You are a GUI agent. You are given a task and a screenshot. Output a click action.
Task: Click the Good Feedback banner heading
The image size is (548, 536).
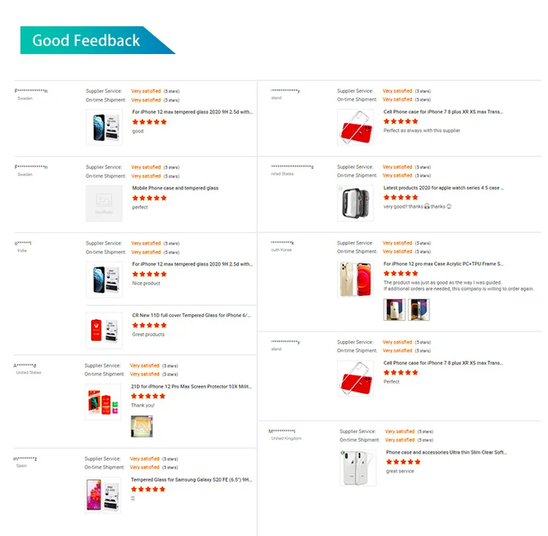point(86,40)
